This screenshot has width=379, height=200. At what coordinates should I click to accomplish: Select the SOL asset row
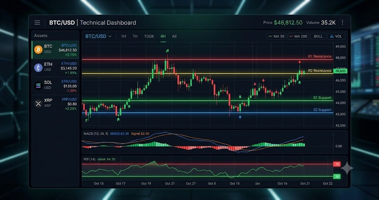[x=56, y=86]
